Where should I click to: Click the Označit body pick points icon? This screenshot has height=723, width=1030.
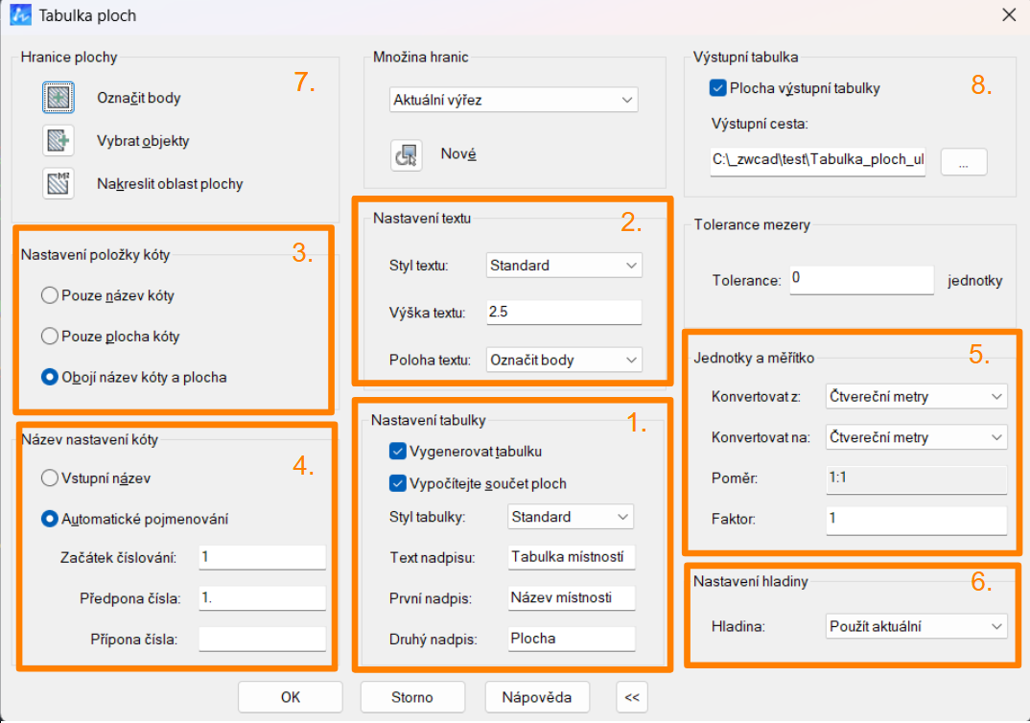[x=59, y=98]
